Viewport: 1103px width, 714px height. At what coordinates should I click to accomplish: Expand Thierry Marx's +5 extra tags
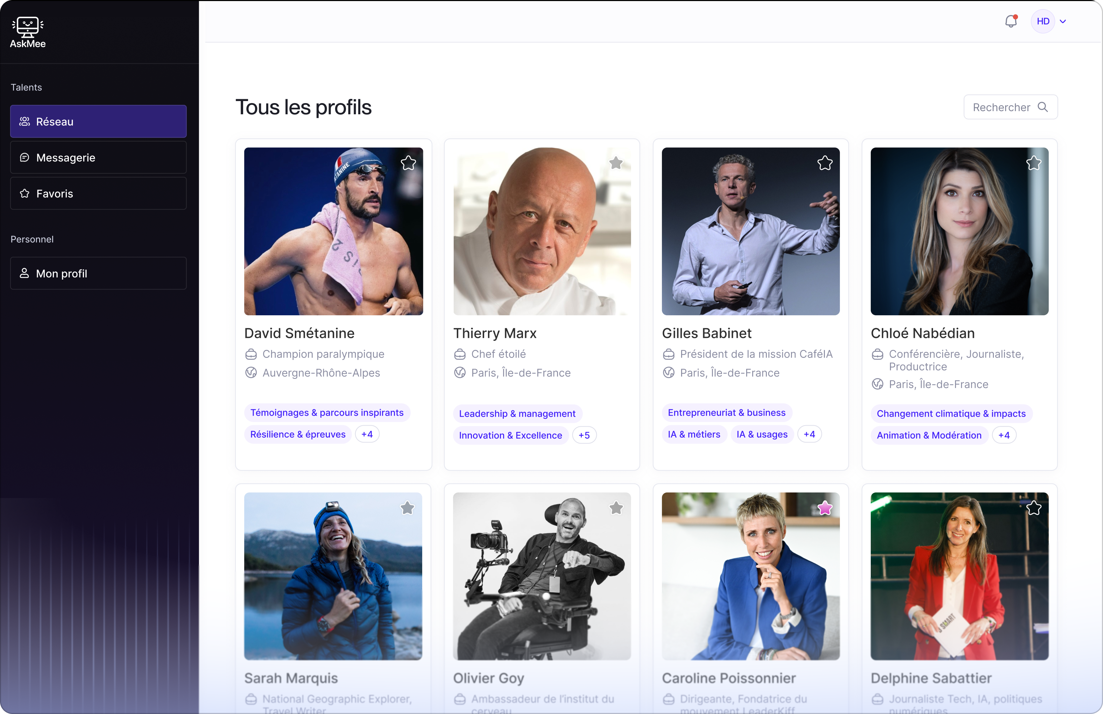[584, 435]
